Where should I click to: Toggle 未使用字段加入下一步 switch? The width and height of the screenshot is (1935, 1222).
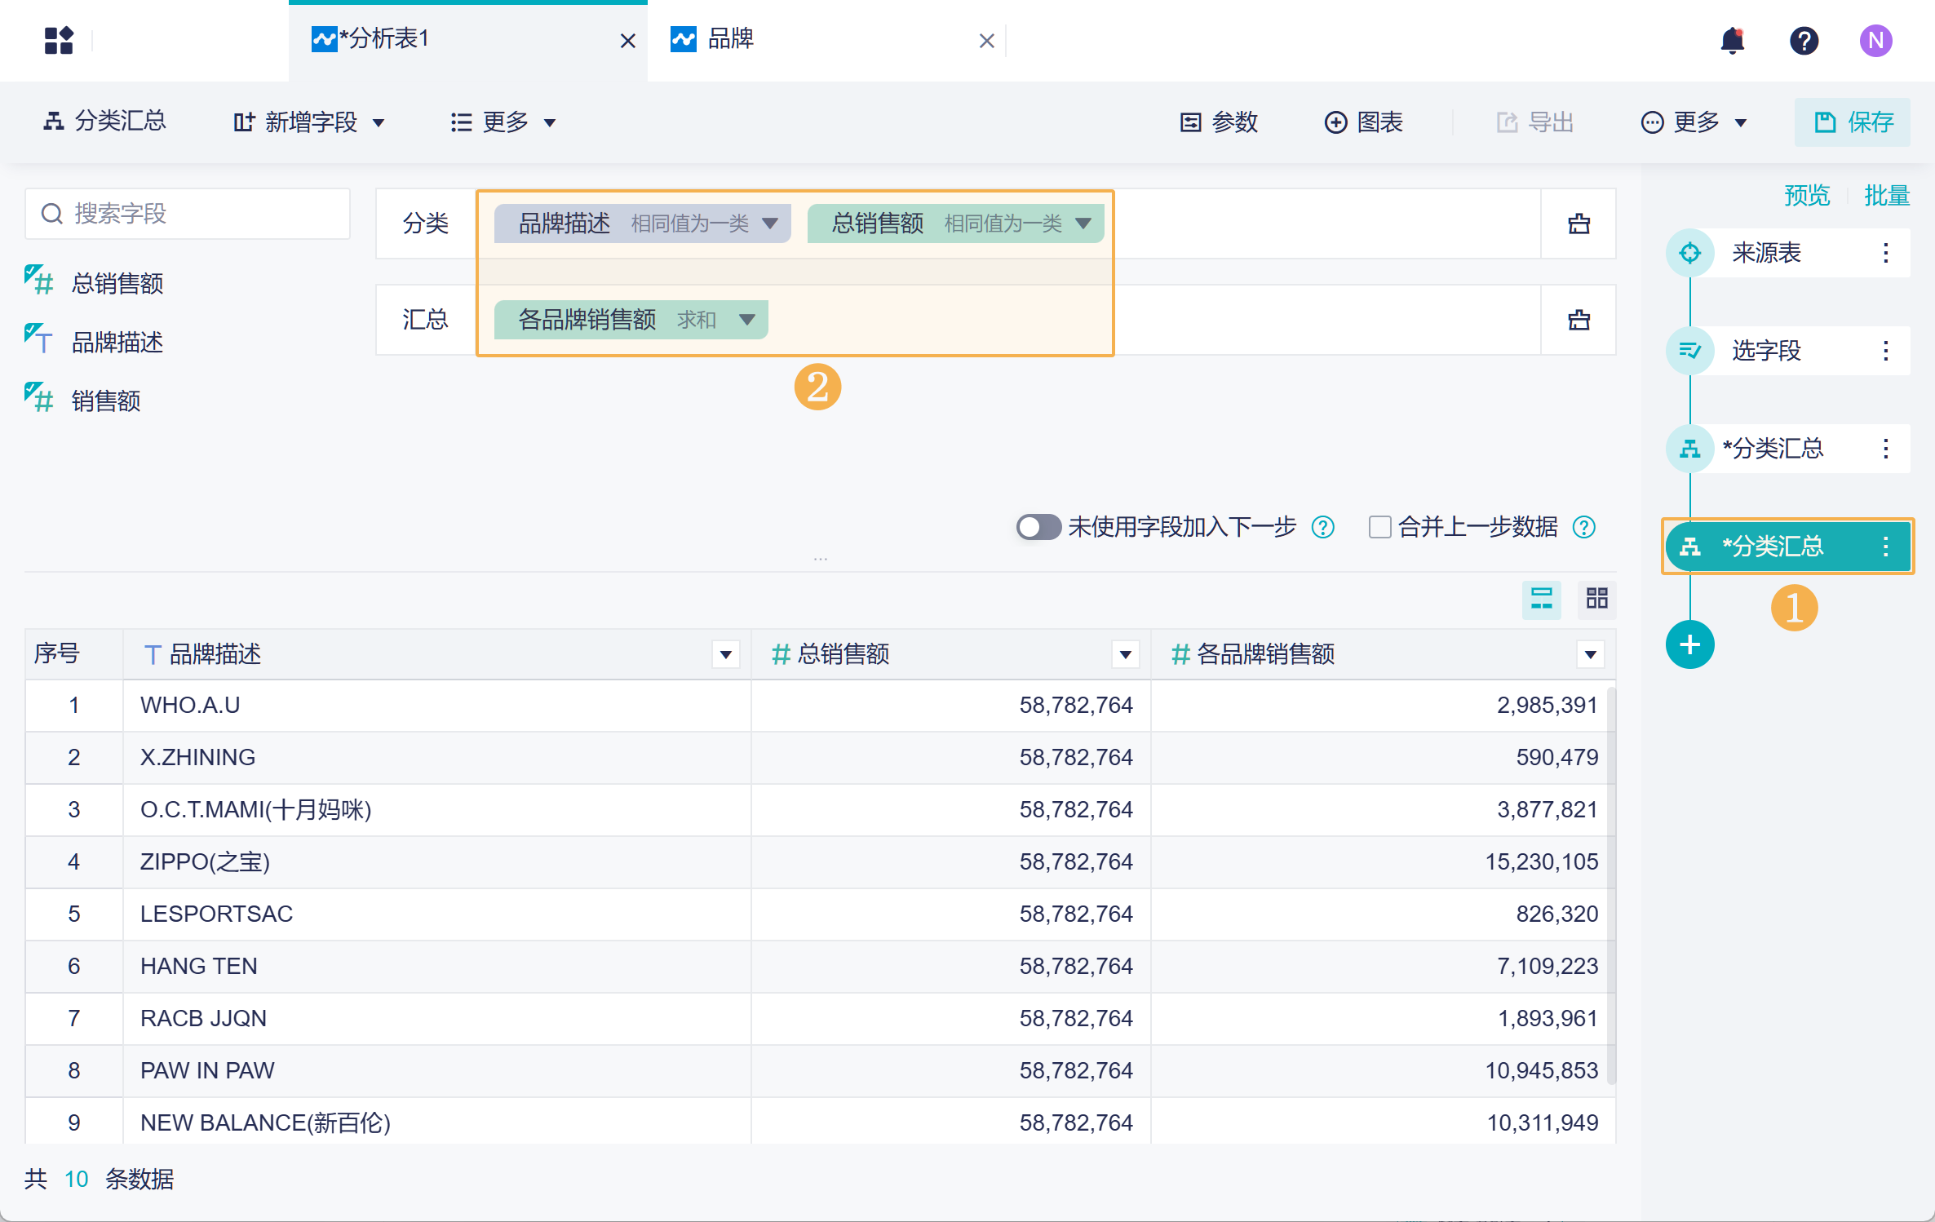(1038, 527)
